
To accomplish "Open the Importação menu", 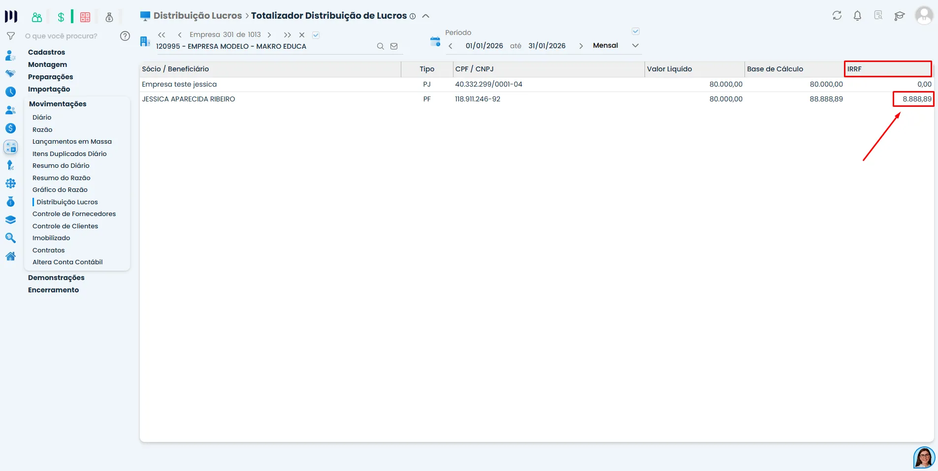I will pyautogui.click(x=49, y=89).
